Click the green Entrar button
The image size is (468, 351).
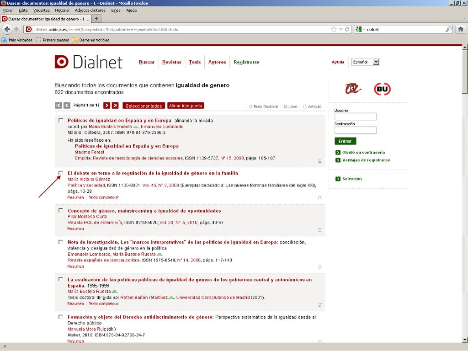346,141
